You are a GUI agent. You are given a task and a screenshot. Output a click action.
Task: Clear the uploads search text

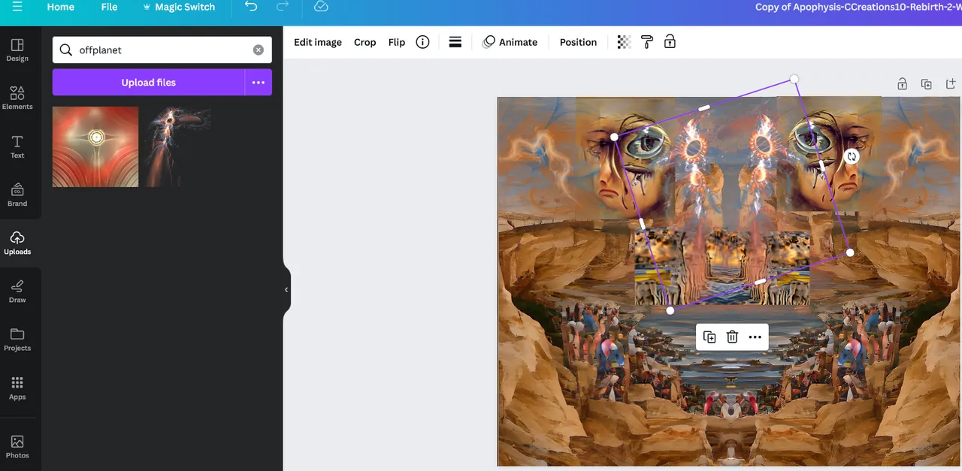(x=258, y=50)
